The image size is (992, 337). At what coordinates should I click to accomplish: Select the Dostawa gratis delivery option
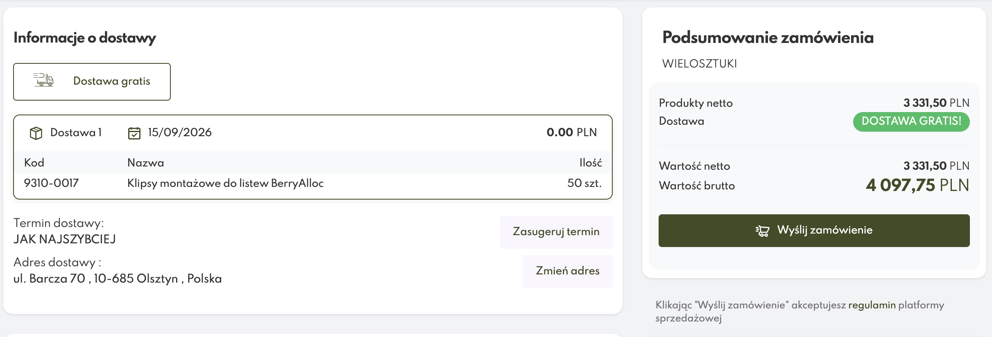(x=92, y=81)
